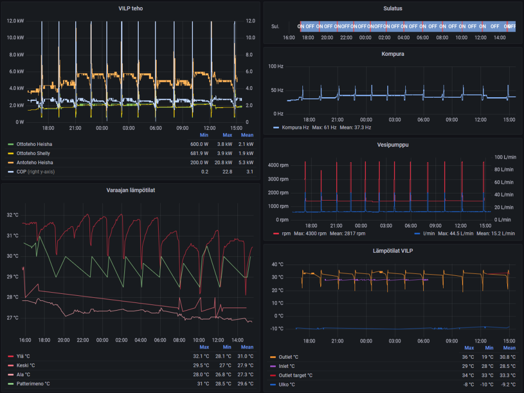Open the VILP teho panel title menu
The width and height of the screenshot is (524, 393).
pos(130,8)
